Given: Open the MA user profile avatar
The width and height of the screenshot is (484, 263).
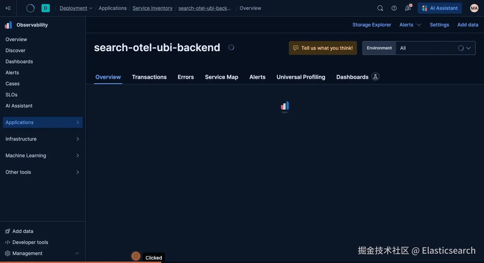Looking at the screenshot, I should coord(474,8).
